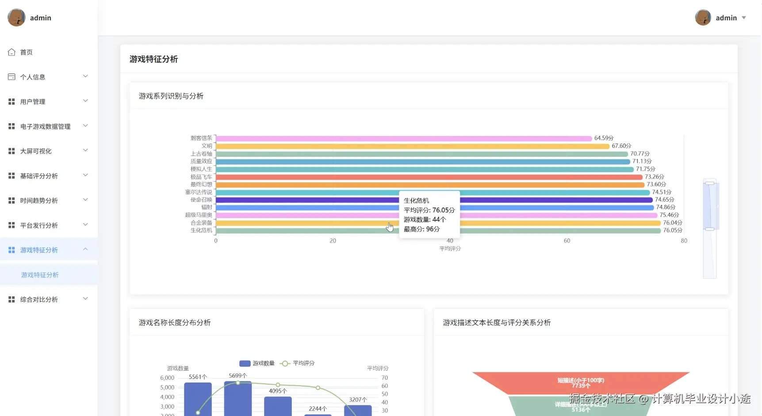Click the 时间趋势分析 sidebar icon
This screenshot has width=762, height=416.
12,200
